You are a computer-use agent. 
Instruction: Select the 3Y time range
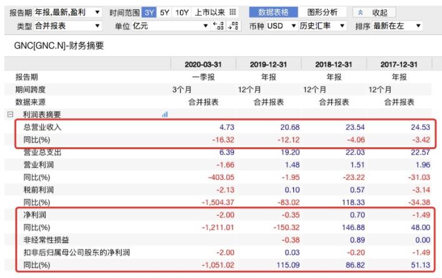pos(149,13)
